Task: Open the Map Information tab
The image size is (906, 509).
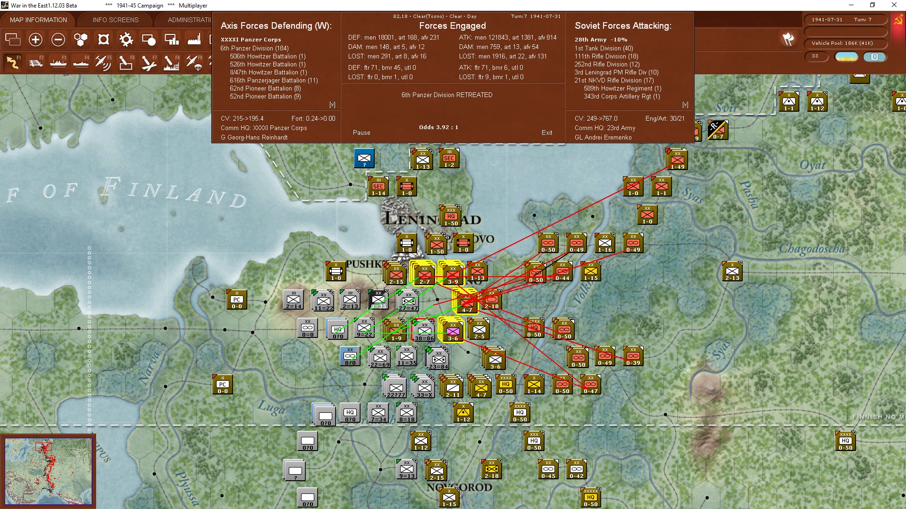Action: point(38,20)
